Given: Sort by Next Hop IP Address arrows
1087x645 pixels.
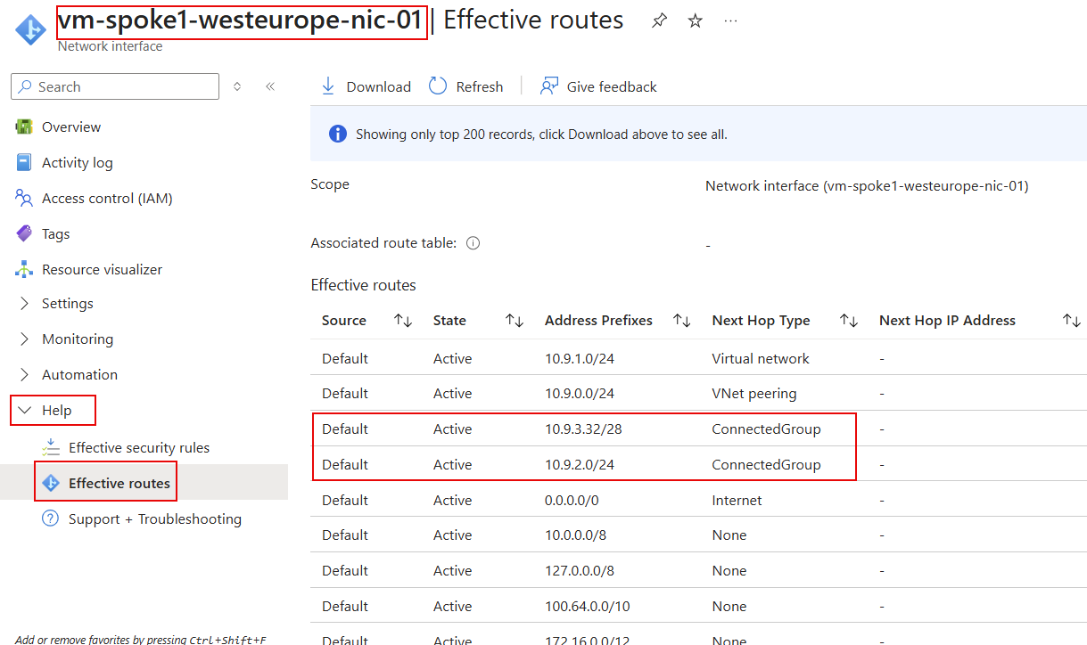Looking at the screenshot, I should point(1072,321).
